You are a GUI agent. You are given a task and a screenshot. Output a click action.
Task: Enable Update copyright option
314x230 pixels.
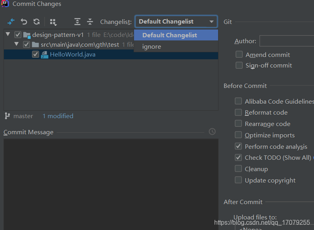238,180
